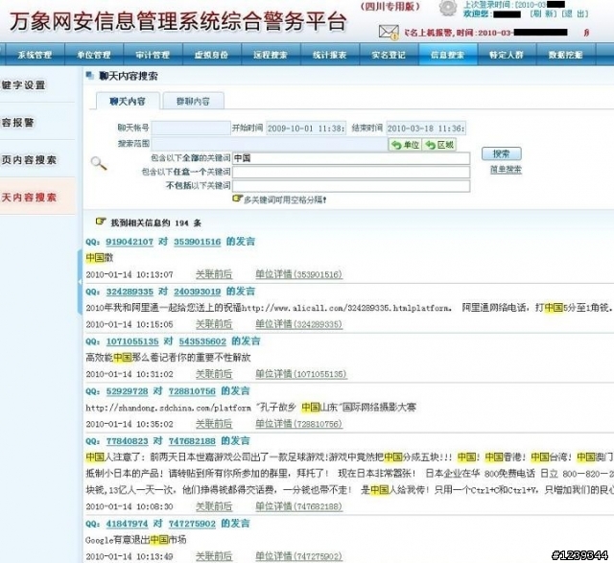Viewport: 614px width, 563px height.
Task: Click the 找到相关信息约 194 条 result count
Action: [155, 223]
